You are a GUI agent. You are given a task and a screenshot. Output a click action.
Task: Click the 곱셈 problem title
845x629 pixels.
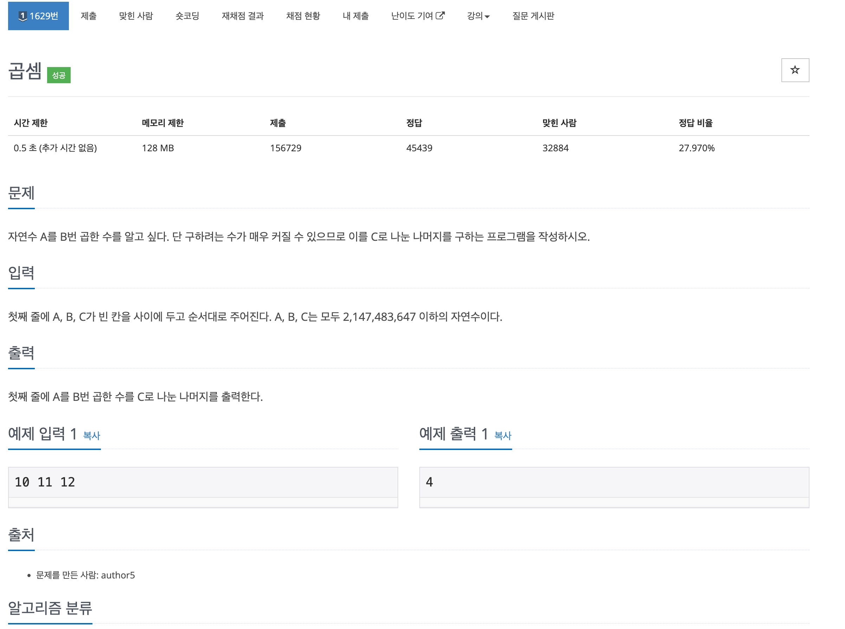click(x=25, y=72)
